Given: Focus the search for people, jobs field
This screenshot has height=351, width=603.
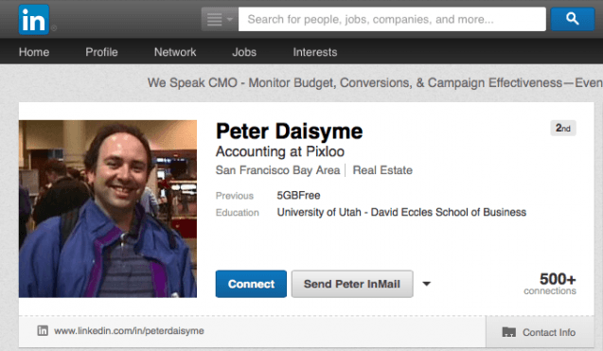Looking at the screenshot, I should click(392, 19).
